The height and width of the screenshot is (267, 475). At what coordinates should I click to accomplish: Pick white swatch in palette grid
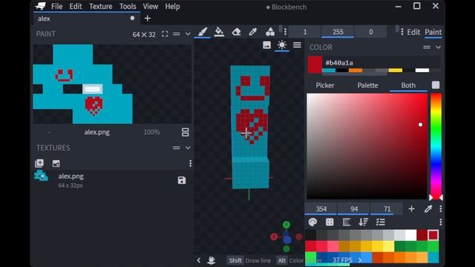[x=410, y=235]
